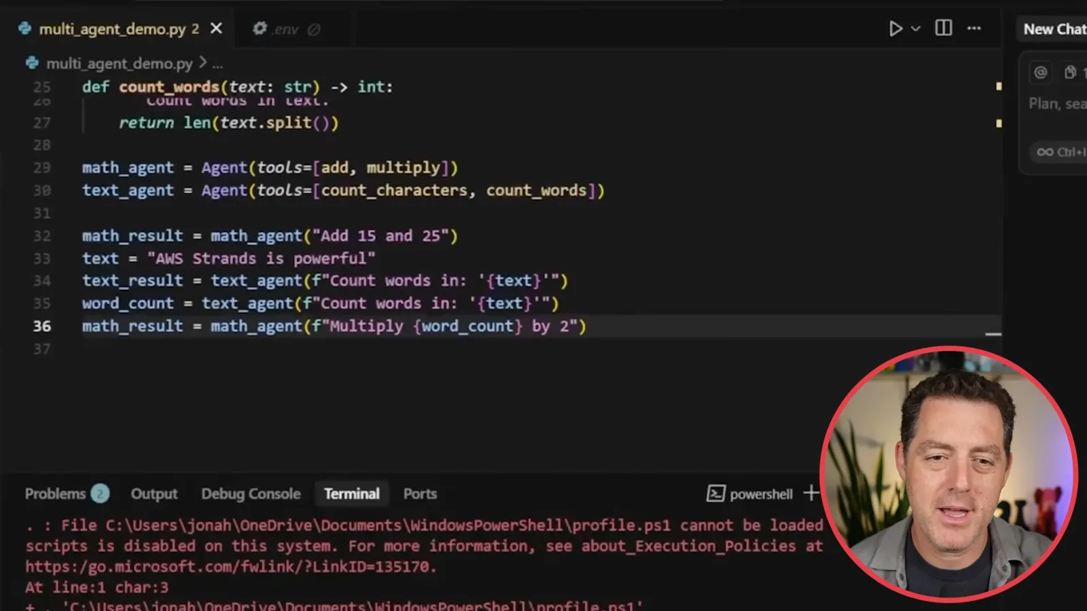Place cursor on line 36 math_result
The height and width of the screenshot is (611, 1087).
pyautogui.click(x=132, y=327)
